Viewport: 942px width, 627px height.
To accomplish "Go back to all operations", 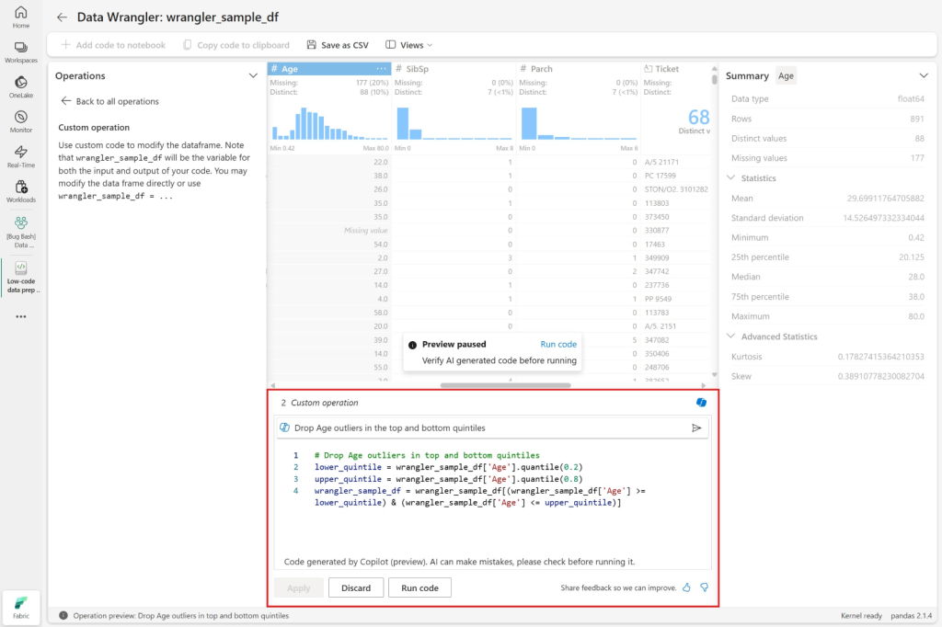I will click(x=109, y=101).
